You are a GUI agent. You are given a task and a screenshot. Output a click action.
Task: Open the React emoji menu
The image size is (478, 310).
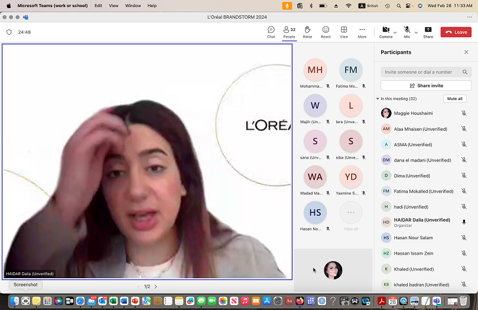click(326, 32)
